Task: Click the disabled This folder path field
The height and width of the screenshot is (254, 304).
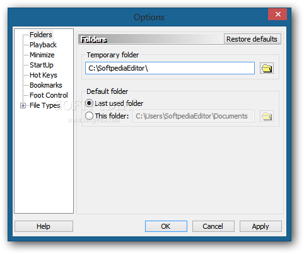Action: tap(194, 116)
